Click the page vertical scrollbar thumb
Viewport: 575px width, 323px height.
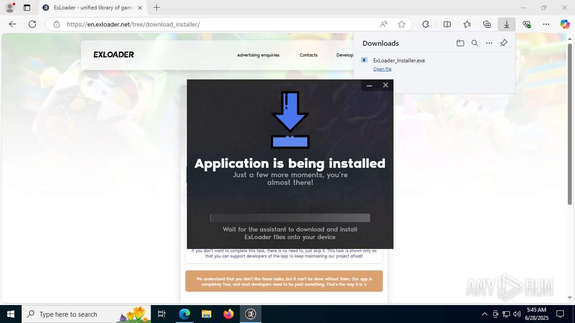coord(570,125)
